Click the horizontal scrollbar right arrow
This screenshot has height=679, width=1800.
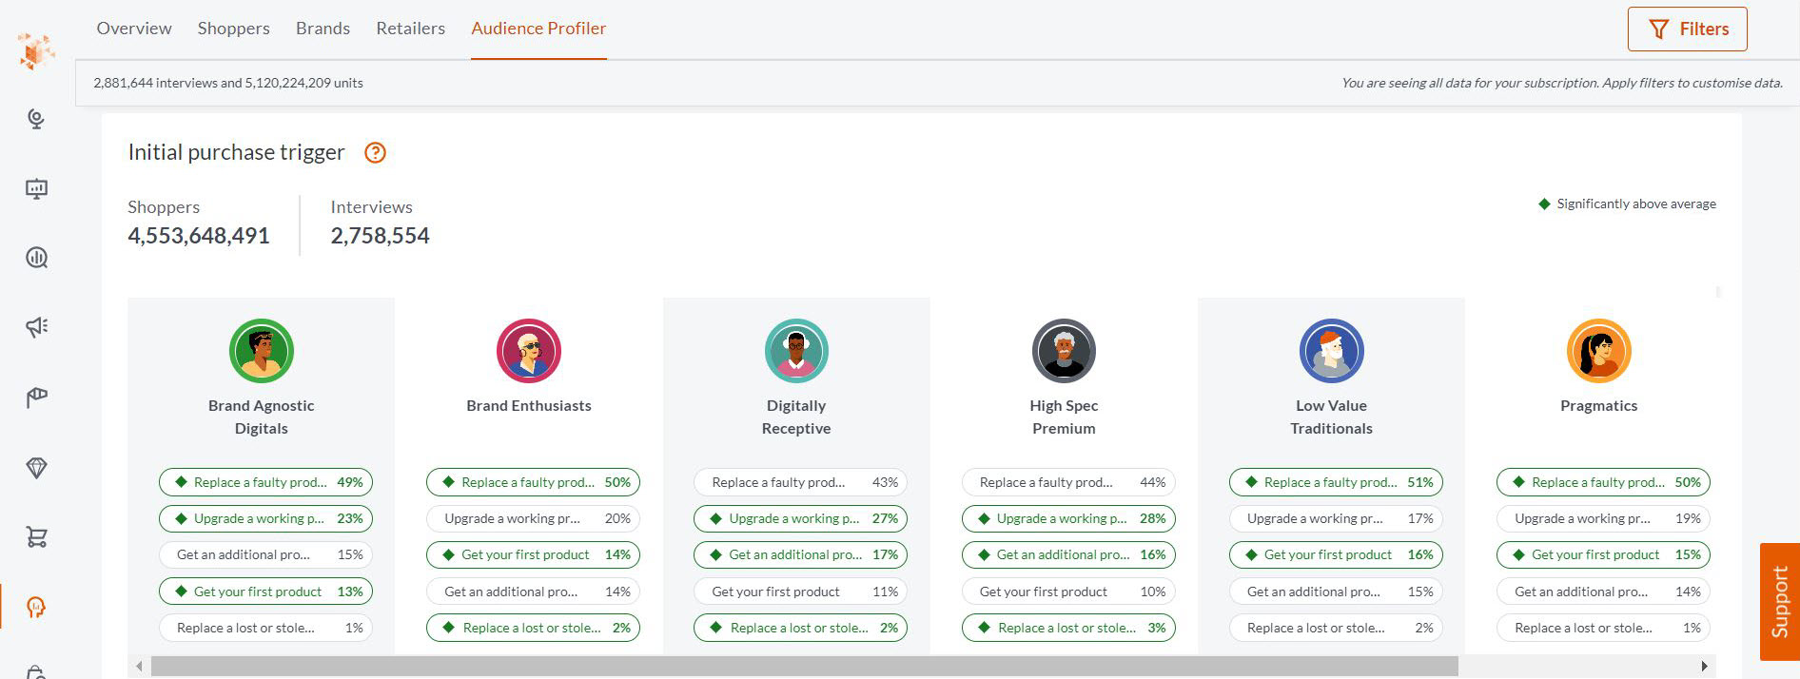(x=1704, y=666)
